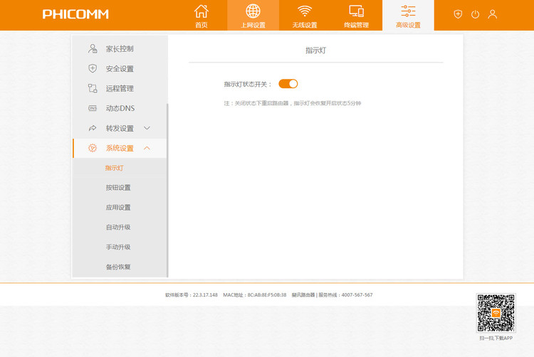Click the 指示灯 page heading
534x357 pixels.
(315, 50)
